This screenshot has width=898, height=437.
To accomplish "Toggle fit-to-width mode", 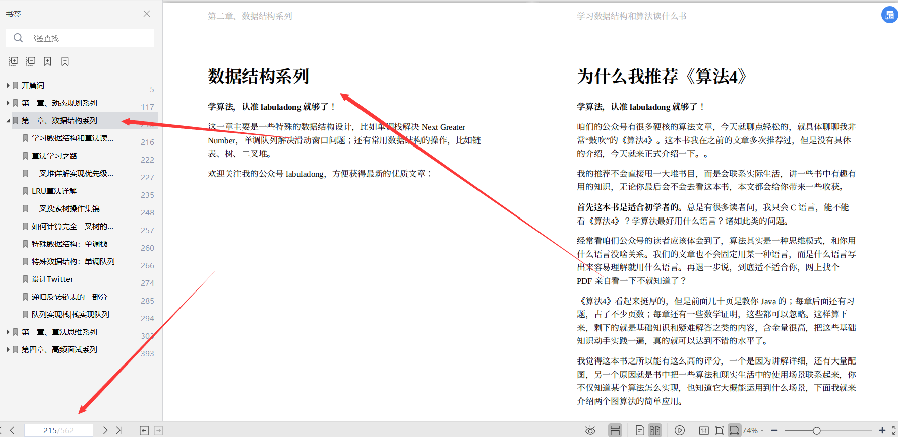I will [734, 430].
